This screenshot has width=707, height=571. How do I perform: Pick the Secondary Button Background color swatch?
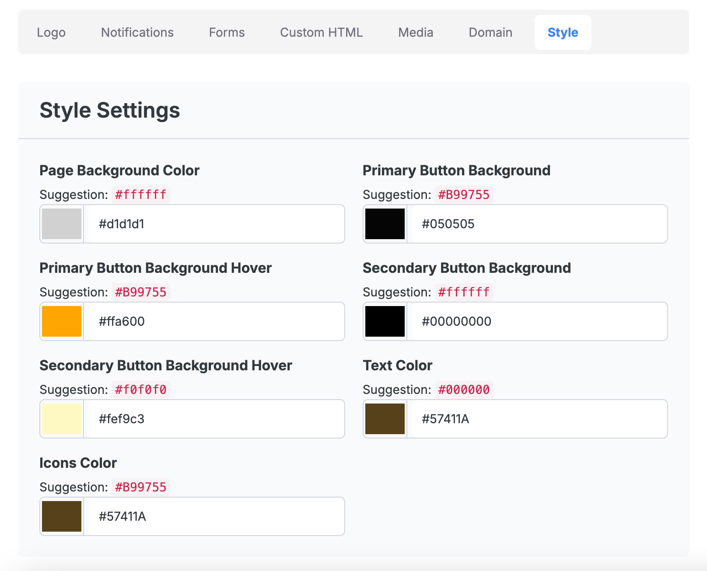[385, 321]
